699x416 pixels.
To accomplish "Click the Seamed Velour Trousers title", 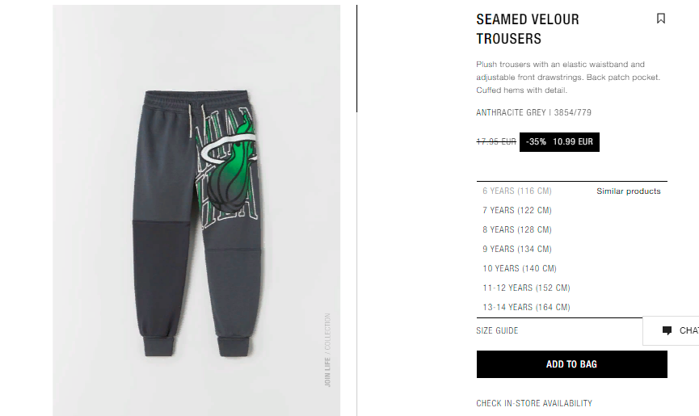I will click(x=528, y=29).
